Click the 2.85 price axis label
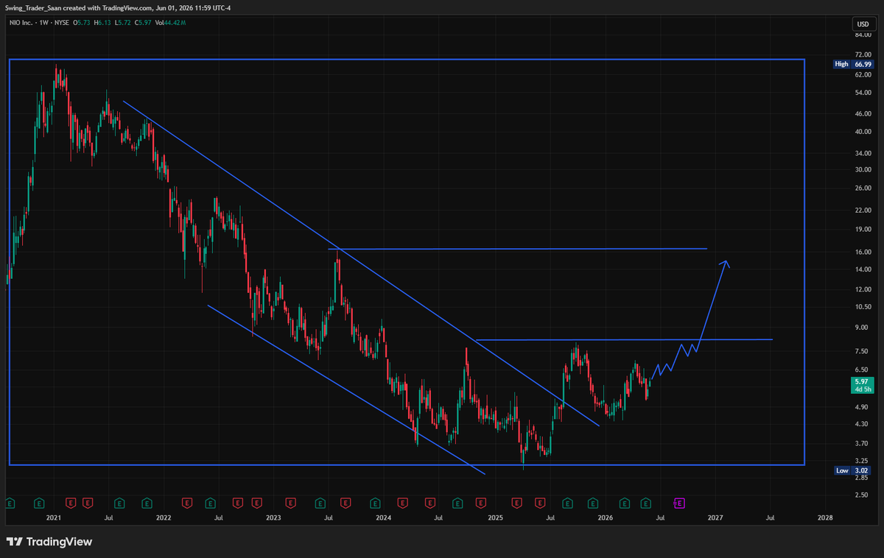The width and height of the screenshot is (884, 558). pyautogui.click(x=861, y=478)
